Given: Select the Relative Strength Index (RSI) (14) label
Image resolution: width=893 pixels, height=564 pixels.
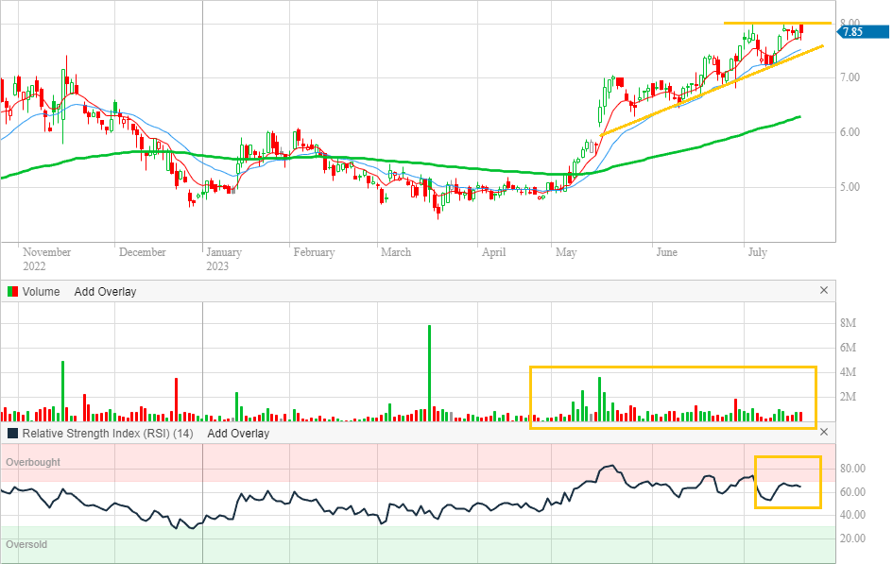Looking at the screenshot, I should 108,434.
